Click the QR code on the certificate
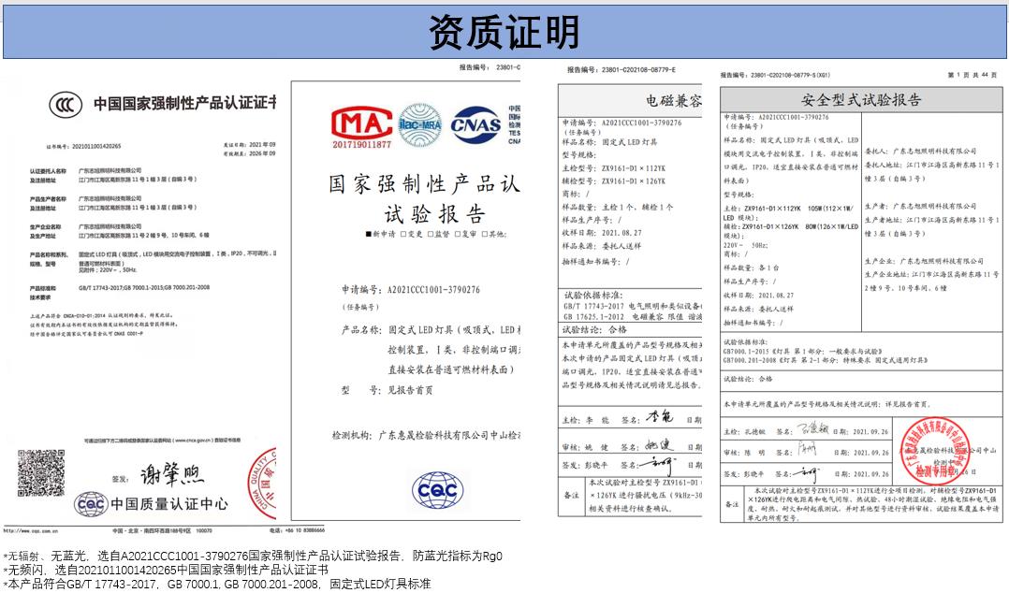1009x593 pixels. tap(41, 473)
